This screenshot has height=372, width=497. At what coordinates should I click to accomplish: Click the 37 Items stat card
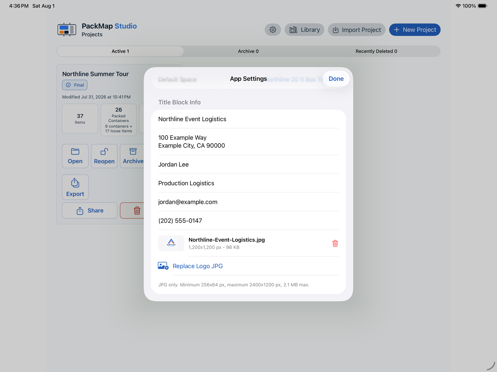(x=80, y=119)
